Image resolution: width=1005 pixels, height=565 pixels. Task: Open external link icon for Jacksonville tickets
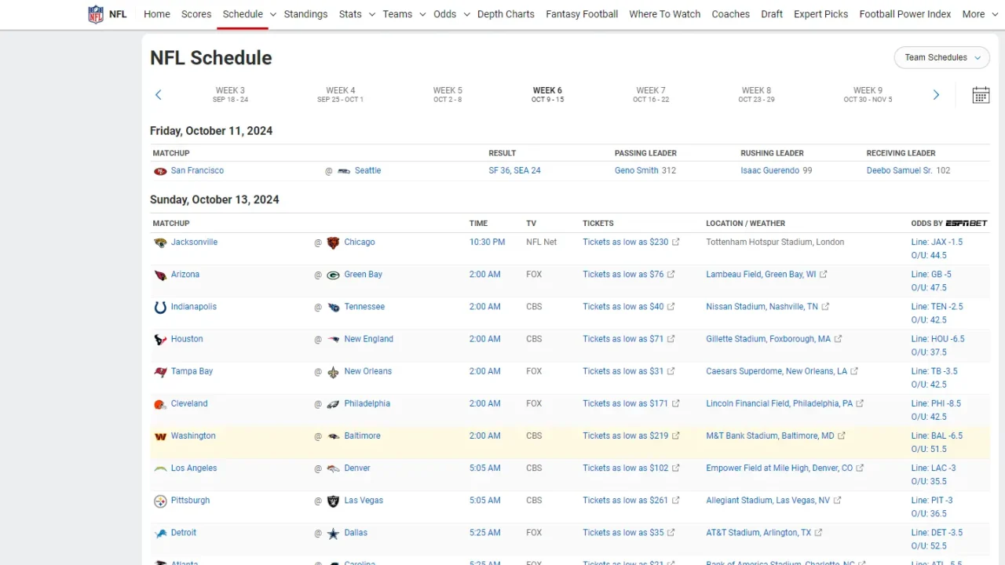coord(676,242)
